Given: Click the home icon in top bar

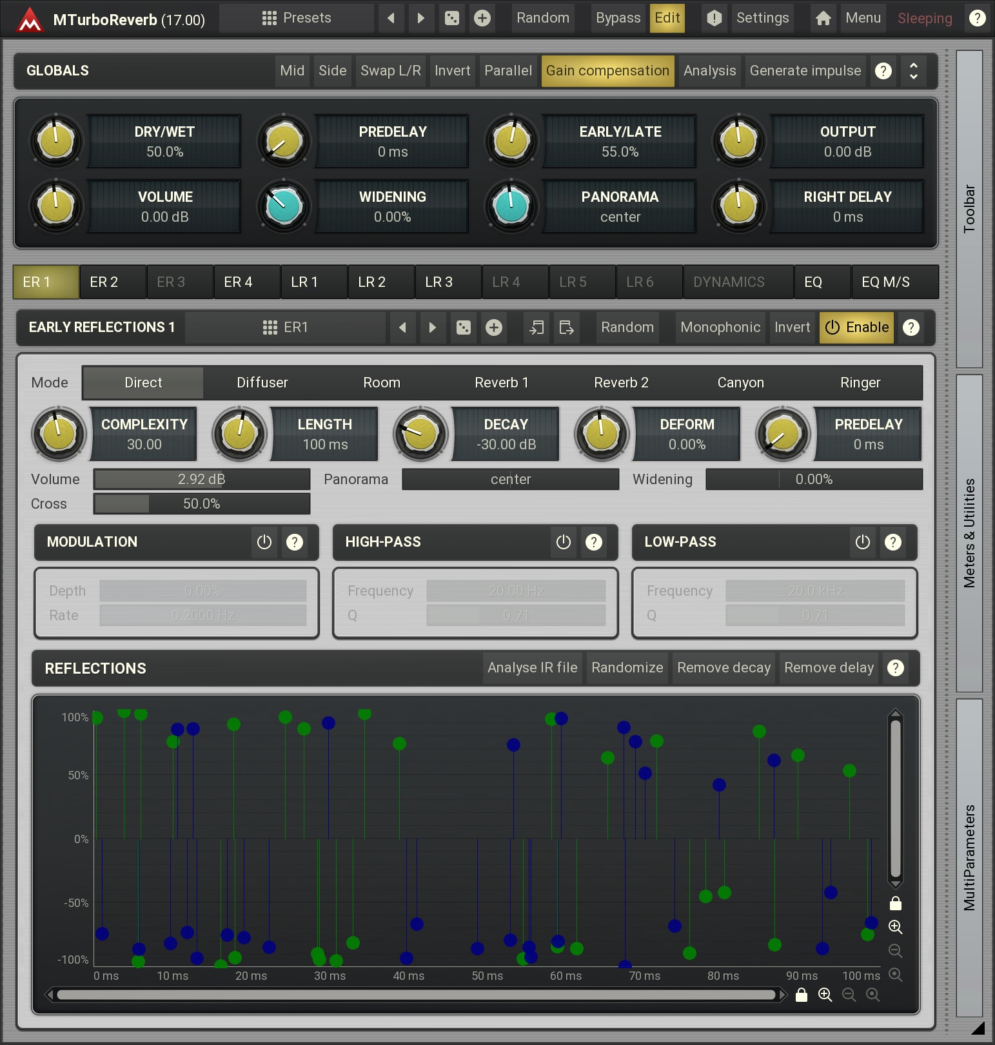Looking at the screenshot, I should 823,18.
